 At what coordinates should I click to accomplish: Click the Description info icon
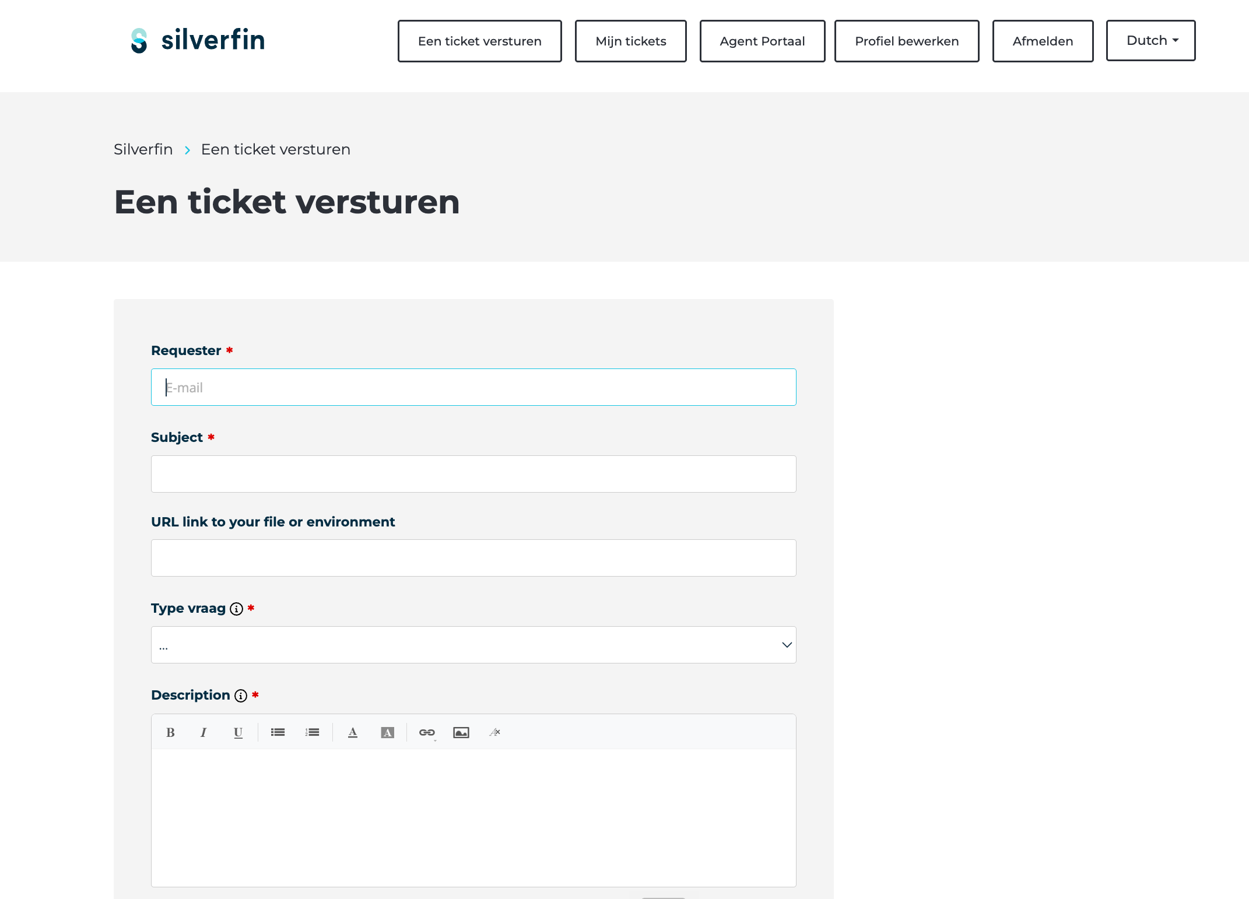[x=241, y=696]
